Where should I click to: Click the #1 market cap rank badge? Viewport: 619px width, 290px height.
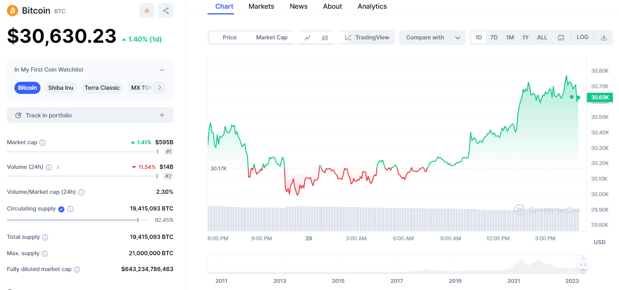(168, 151)
